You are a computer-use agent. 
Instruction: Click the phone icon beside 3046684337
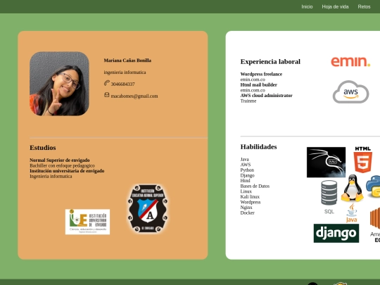(x=107, y=83)
